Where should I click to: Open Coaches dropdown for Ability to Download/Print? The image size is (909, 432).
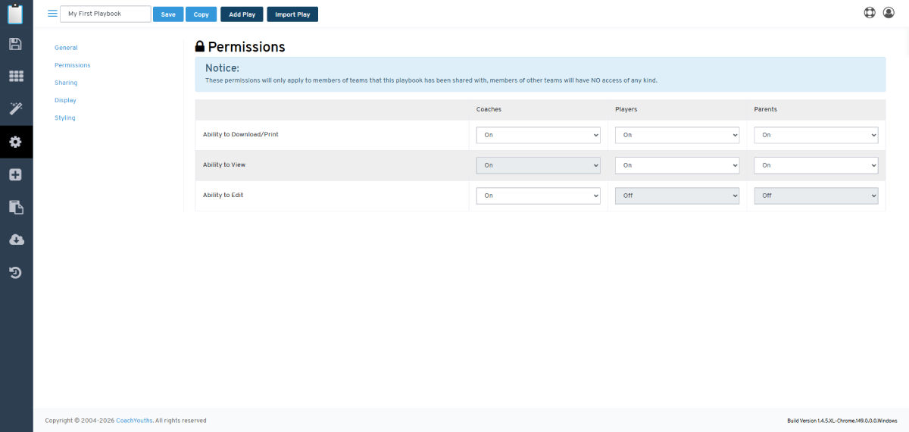[538, 135]
